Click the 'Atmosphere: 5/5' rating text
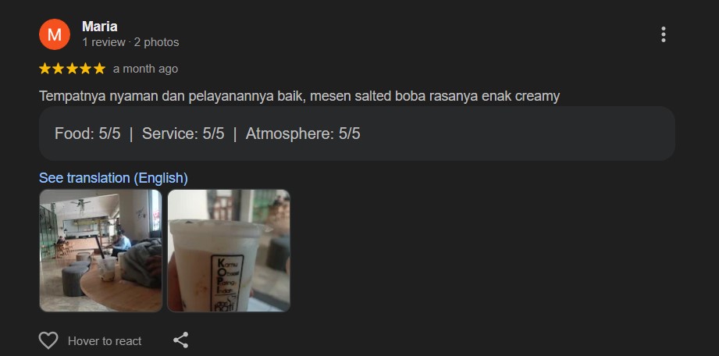Viewport: 719px width, 356px height. [303, 134]
